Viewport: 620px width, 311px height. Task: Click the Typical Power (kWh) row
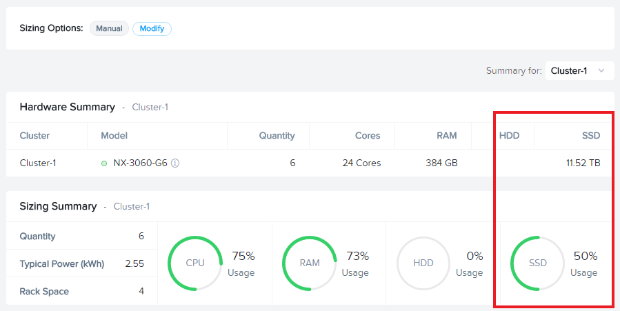tap(82, 263)
